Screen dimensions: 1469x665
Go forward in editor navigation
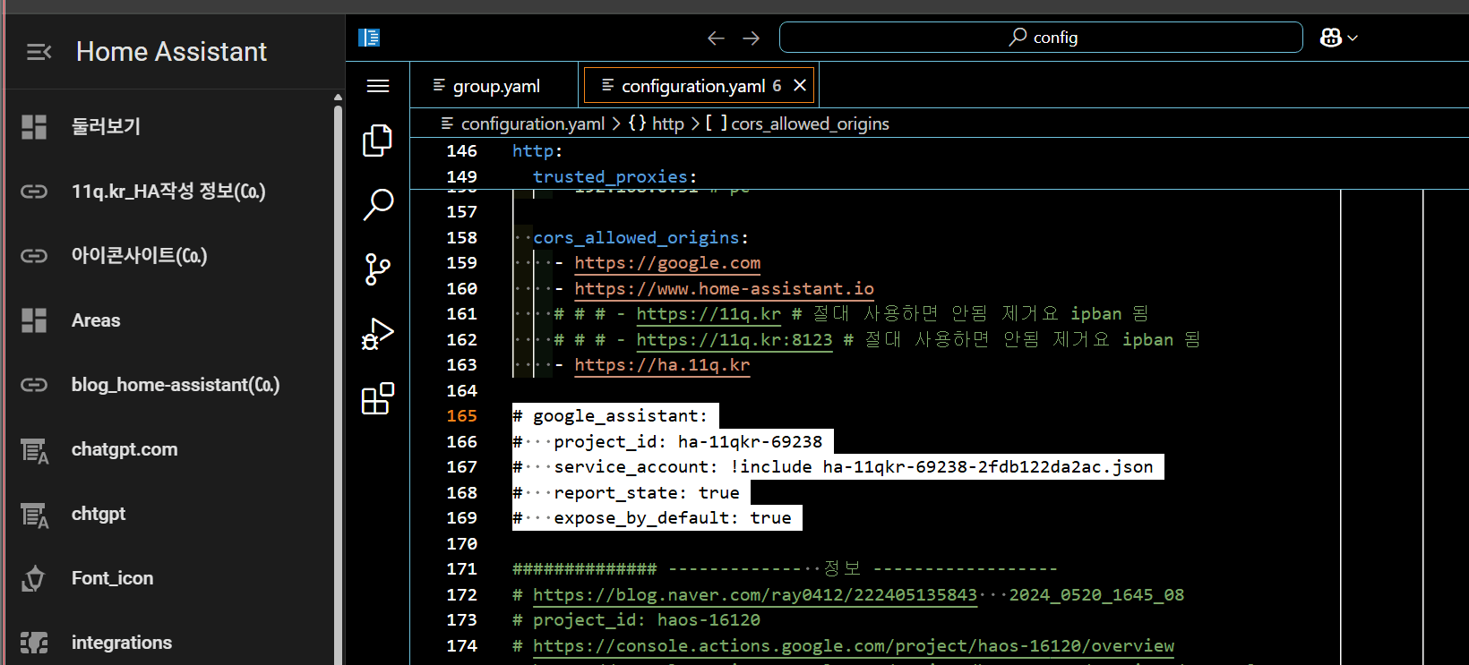tap(752, 38)
